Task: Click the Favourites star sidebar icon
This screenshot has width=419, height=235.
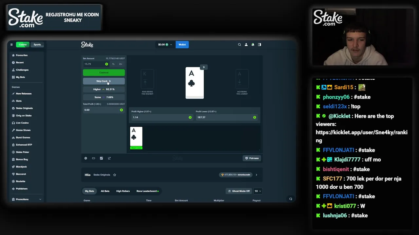Action: (13, 55)
